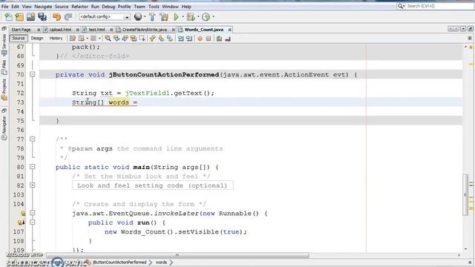Click the red Start Macro Recording icon
Image resolution: width=475 pixels, height=267 pixels.
pos(200,39)
